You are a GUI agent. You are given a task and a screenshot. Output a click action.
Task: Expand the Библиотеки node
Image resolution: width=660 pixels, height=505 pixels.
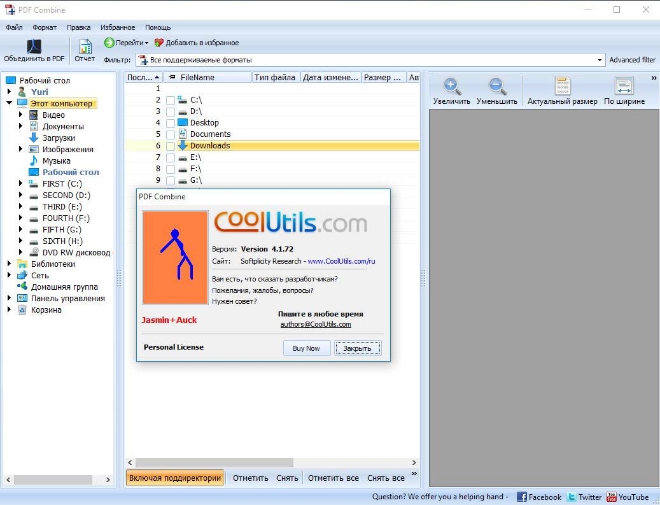(10, 264)
